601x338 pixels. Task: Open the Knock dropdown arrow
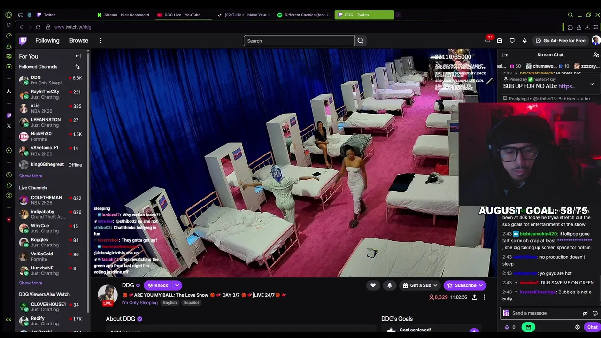pos(177,285)
